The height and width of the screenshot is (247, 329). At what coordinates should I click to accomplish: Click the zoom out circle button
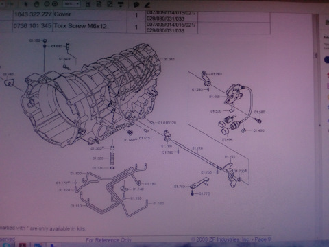tap(47, 4)
